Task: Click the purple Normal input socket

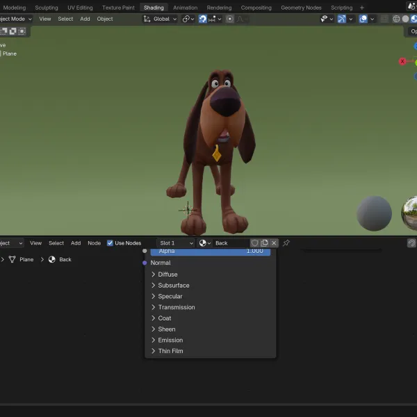Action: tap(145, 263)
